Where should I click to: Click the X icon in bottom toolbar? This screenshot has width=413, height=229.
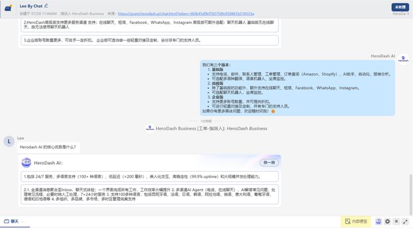(396, 222)
